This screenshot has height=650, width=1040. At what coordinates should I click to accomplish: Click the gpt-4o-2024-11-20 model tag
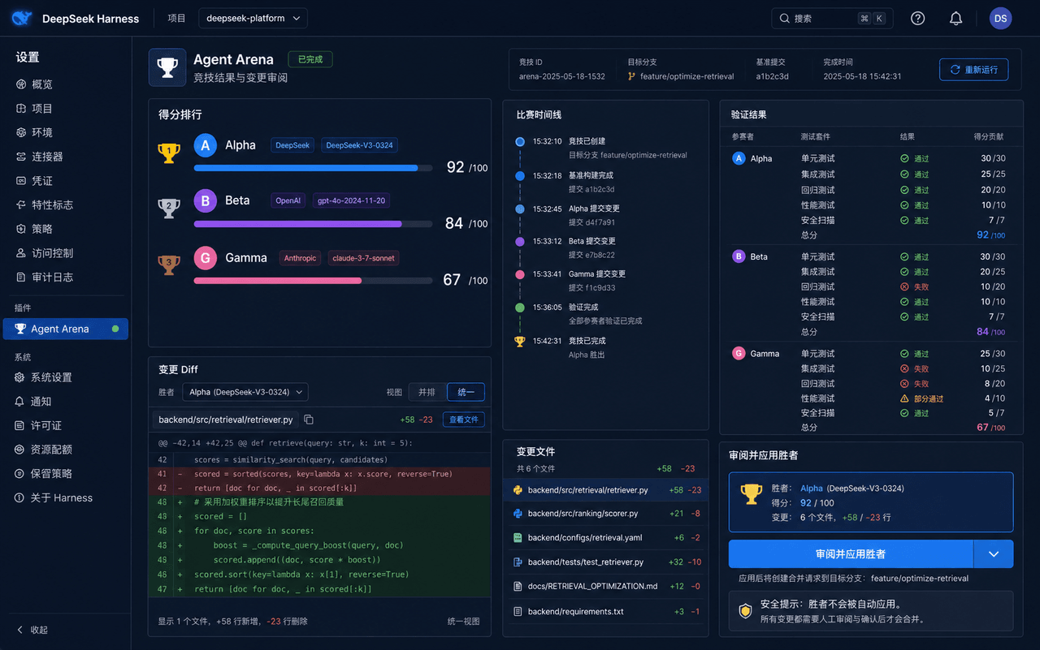click(x=352, y=200)
